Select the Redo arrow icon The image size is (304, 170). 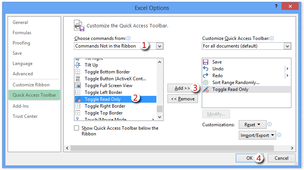click(x=206, y=76)
